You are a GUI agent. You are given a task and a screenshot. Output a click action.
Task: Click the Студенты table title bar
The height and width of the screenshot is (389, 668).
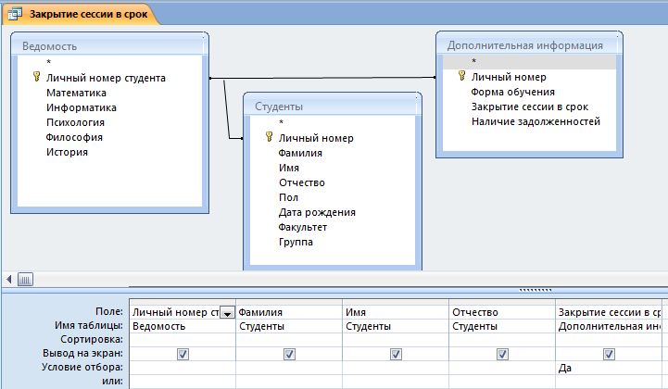[332, 106]
